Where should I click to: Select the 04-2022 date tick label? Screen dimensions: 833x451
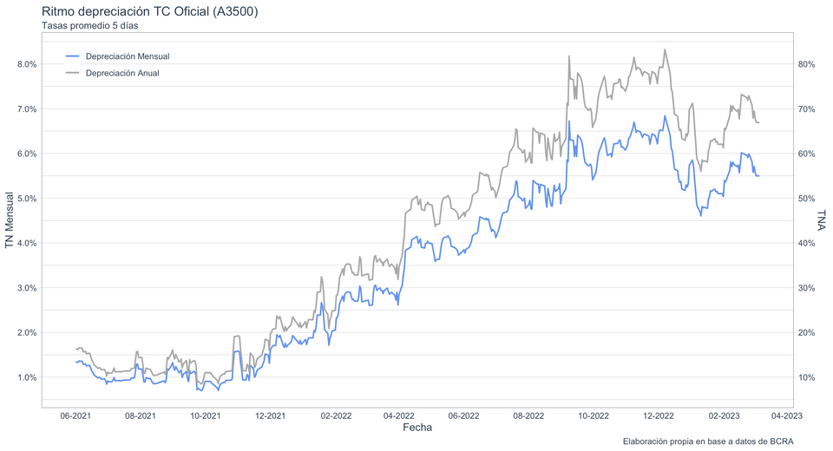399,415
